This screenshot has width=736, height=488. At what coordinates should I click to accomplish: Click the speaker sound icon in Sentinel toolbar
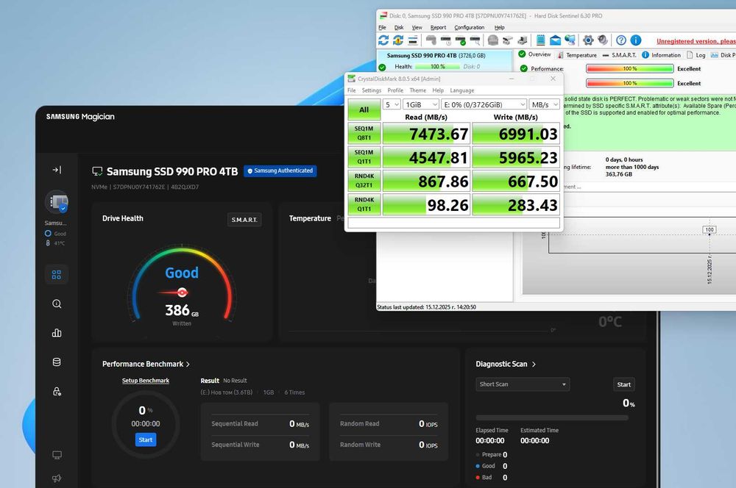point(603,40)
